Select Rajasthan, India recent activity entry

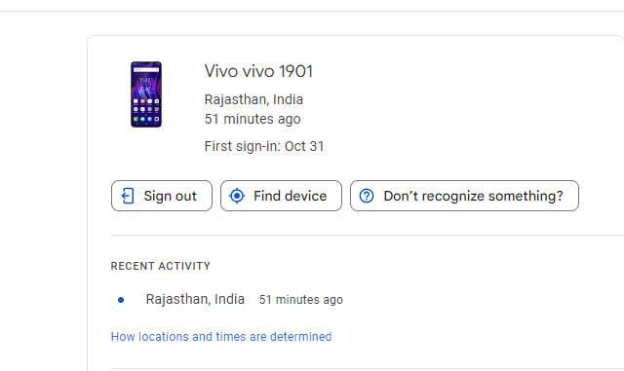click(x=195, y=299)
